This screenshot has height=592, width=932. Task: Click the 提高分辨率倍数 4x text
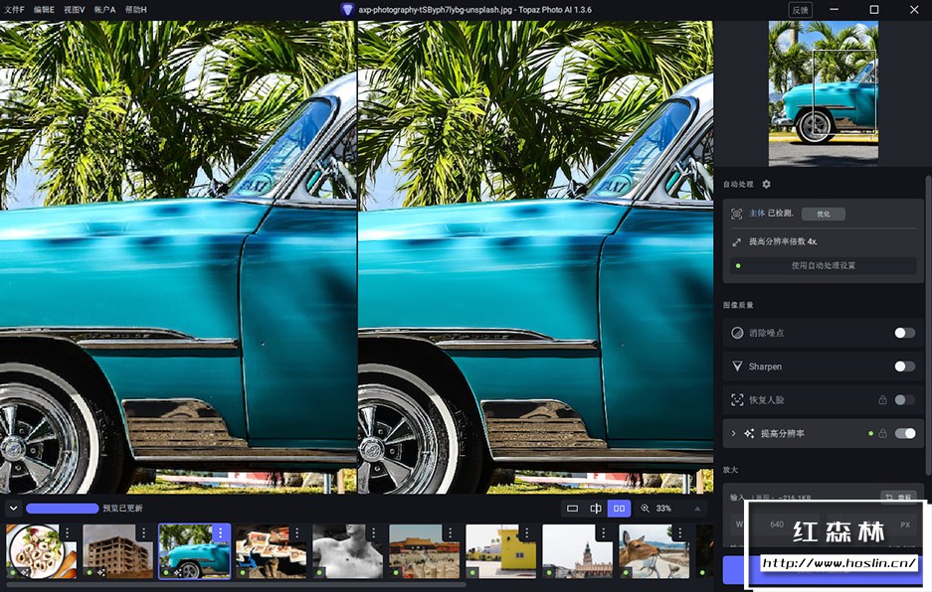click(x=783, y=241)
